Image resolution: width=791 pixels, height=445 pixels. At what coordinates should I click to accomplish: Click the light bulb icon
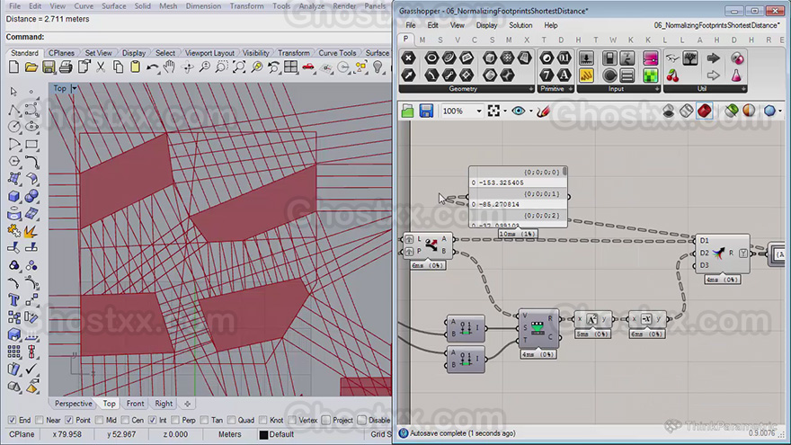click(x=378, y=67)
